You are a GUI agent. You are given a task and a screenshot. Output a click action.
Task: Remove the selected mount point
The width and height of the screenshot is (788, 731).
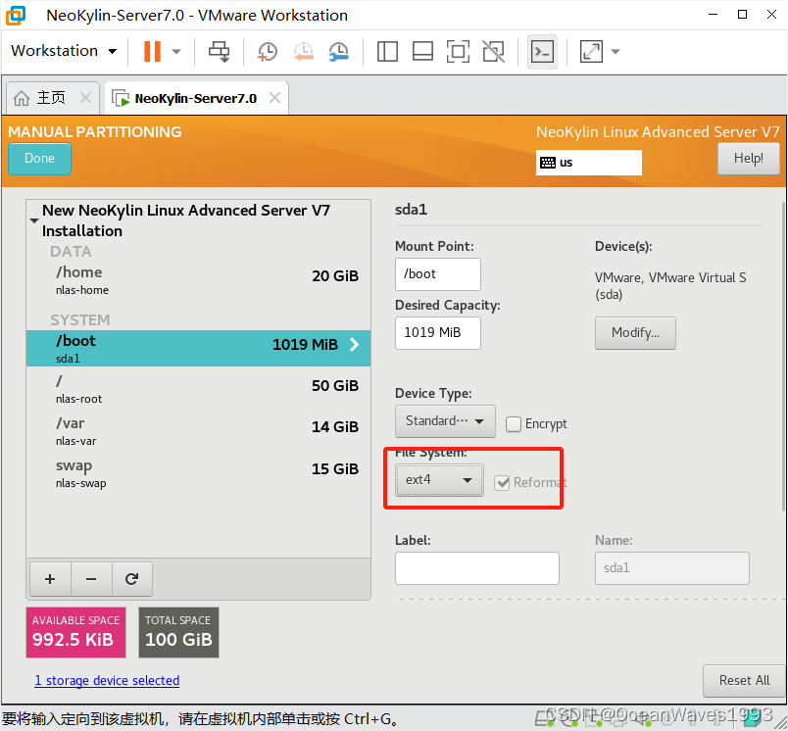point(91,579)
